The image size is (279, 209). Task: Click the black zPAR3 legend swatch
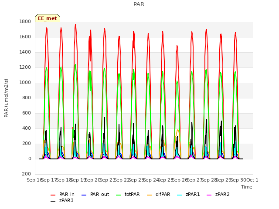(x=53, y=201)
